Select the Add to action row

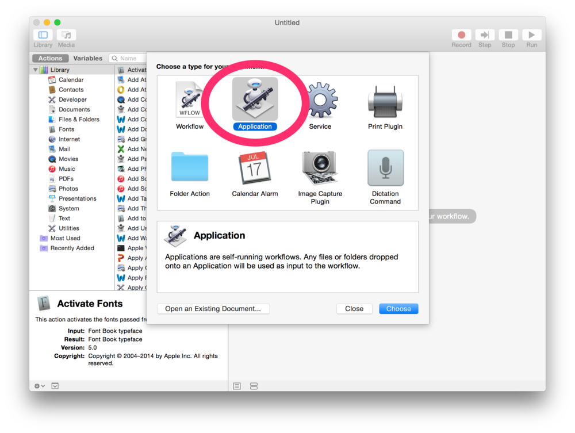[x=131, y=218]
